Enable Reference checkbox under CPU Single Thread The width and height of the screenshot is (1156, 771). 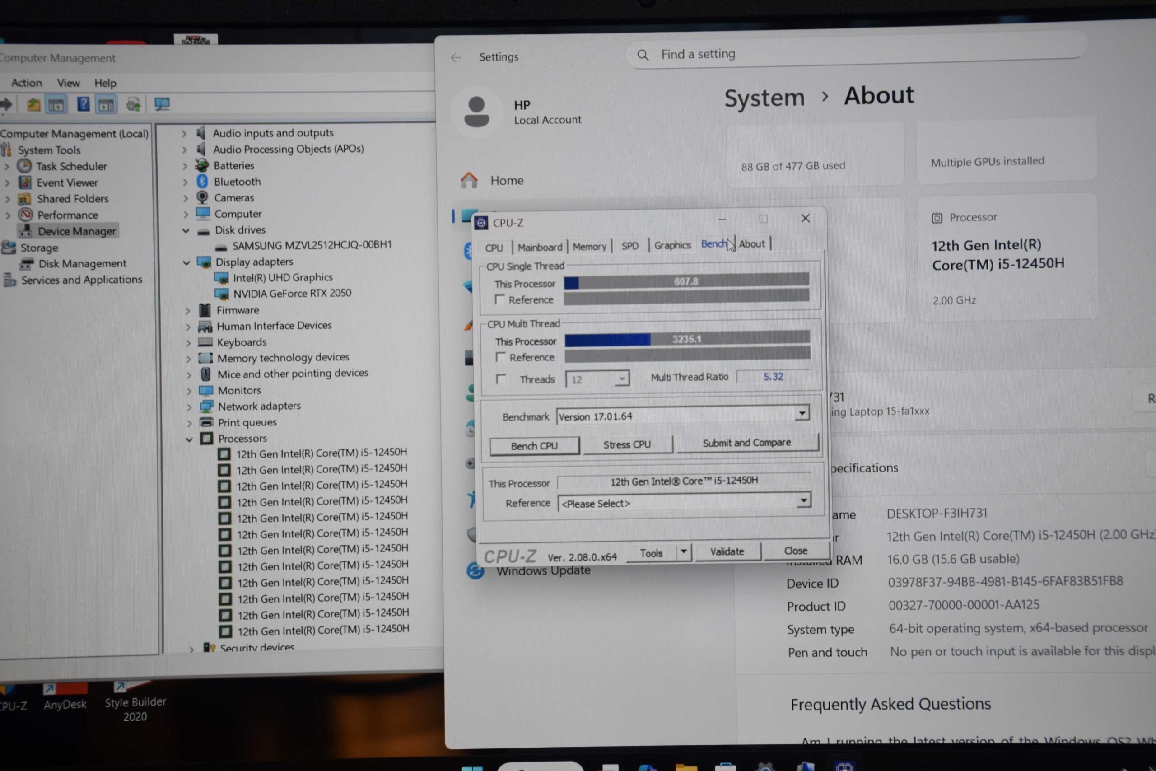pyautogui.click(x=500, y=299)
